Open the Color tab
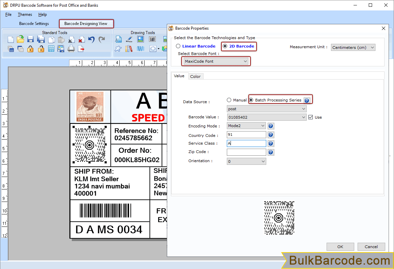394x269 pixels. (x=195, y=77)
